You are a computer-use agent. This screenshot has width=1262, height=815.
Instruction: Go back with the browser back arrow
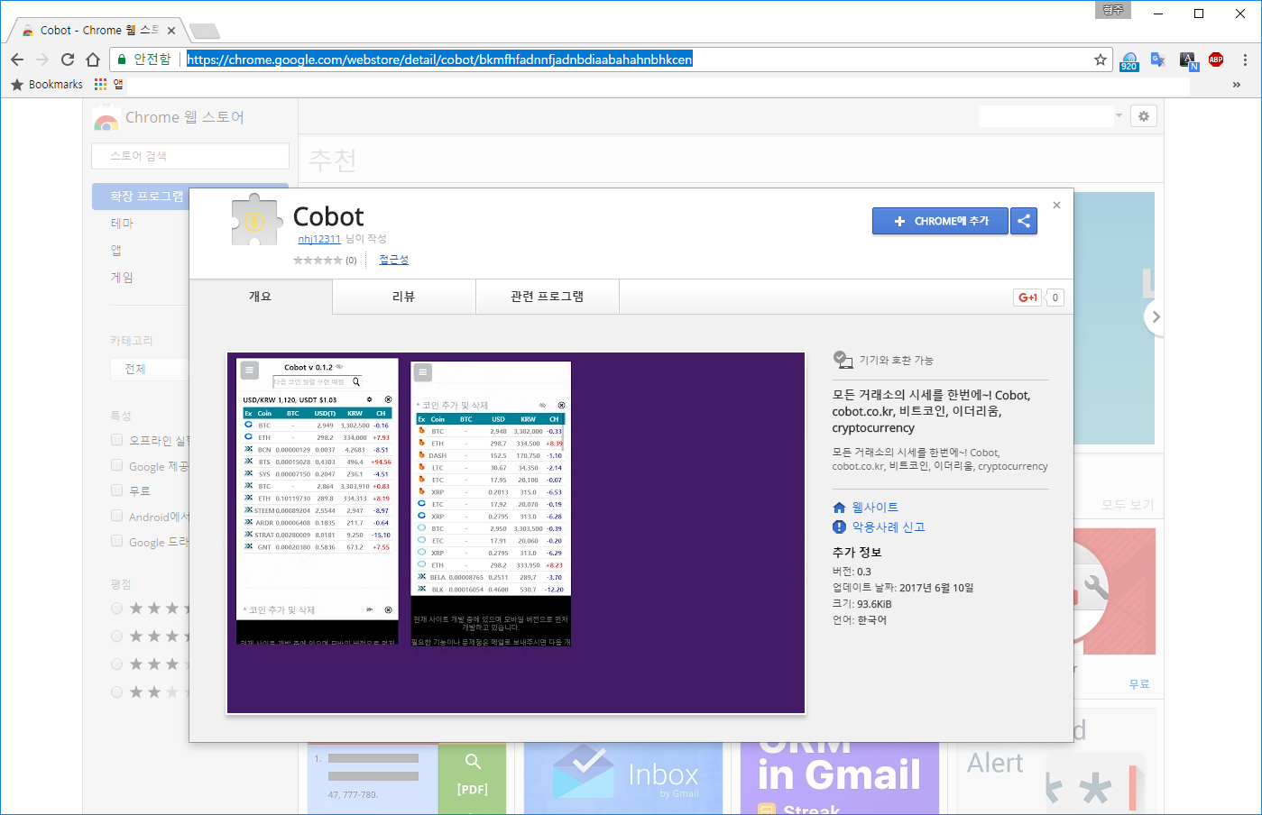[17, 60]
